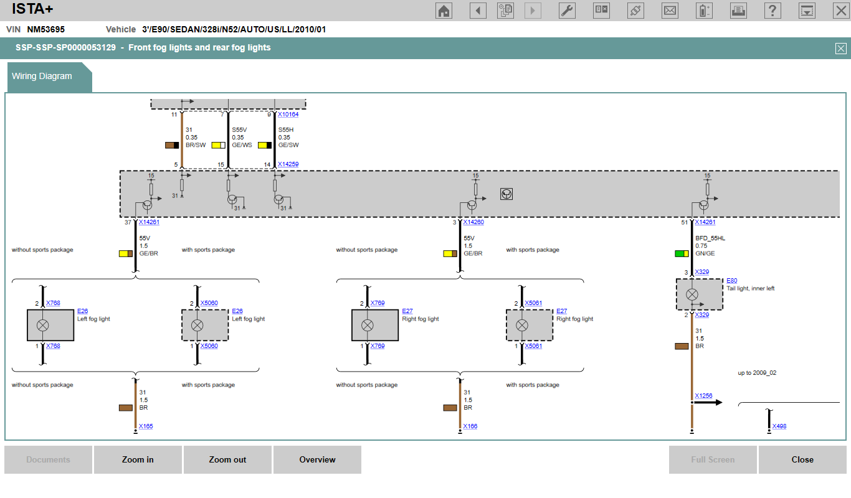
Task: Click the Overview button
Action: click(x=317, y=460)
